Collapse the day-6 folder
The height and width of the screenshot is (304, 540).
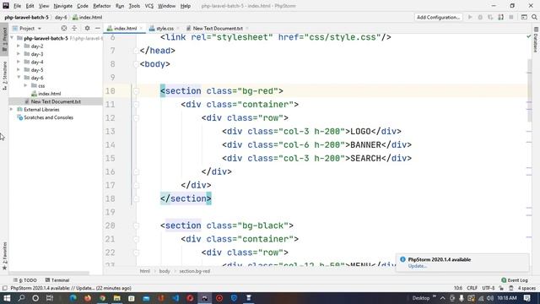coord(19,78)
